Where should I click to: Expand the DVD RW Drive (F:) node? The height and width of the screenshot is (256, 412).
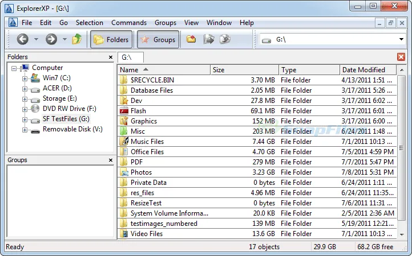click(x=25, y=109)
